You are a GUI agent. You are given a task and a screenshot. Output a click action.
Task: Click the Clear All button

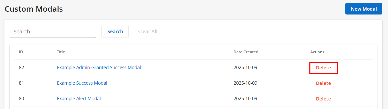(148, 31)
